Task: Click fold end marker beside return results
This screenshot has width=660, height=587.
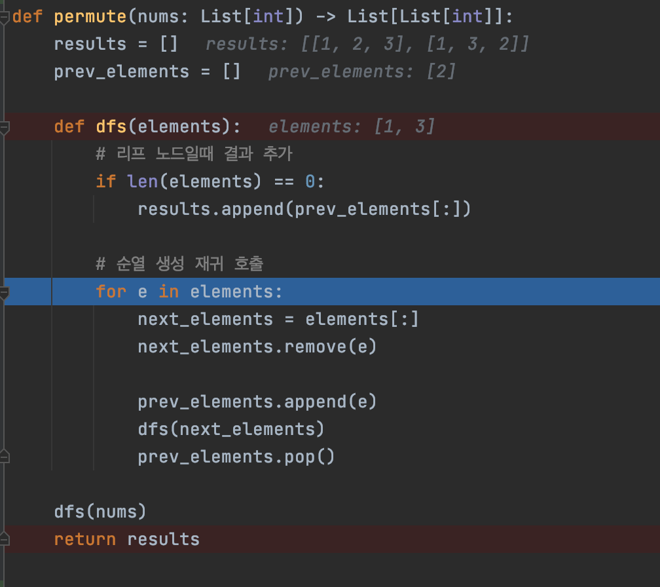Action: (4, 539)
